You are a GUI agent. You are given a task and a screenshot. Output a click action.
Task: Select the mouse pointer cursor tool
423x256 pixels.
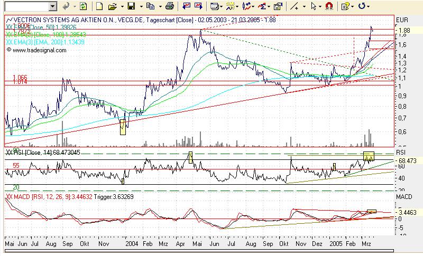click(314, 6)
